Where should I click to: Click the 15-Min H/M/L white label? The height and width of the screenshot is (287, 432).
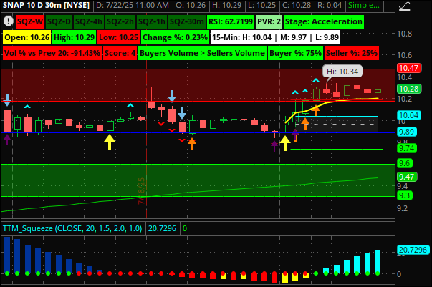click(275, 37)
